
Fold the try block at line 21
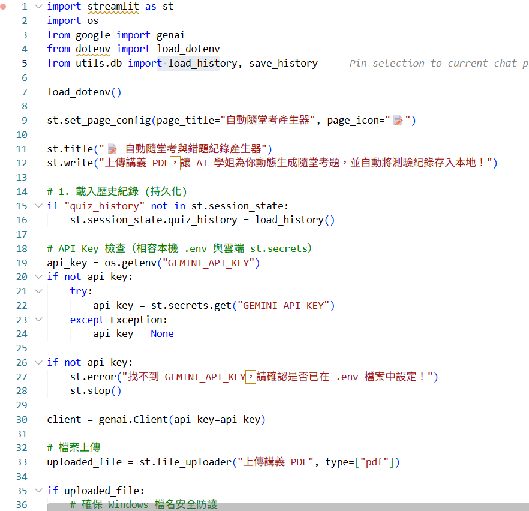39,291
